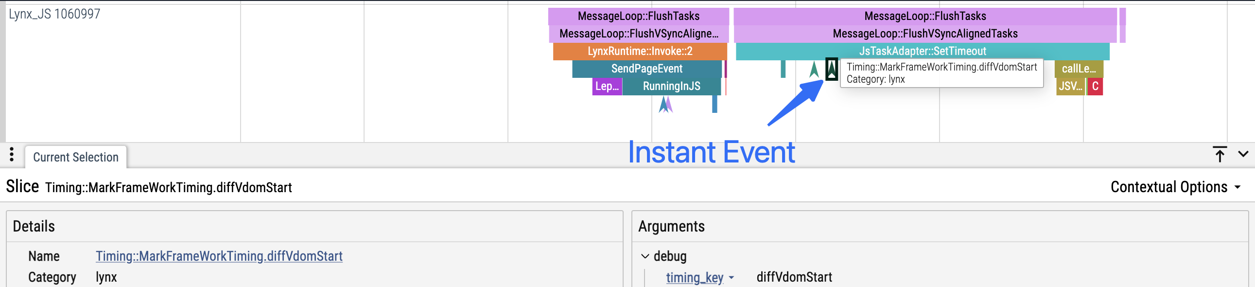The width and height of the screenshot is (1255, 287).
Task: Select the Current Selection tab
Action: [x=75, y=157]
